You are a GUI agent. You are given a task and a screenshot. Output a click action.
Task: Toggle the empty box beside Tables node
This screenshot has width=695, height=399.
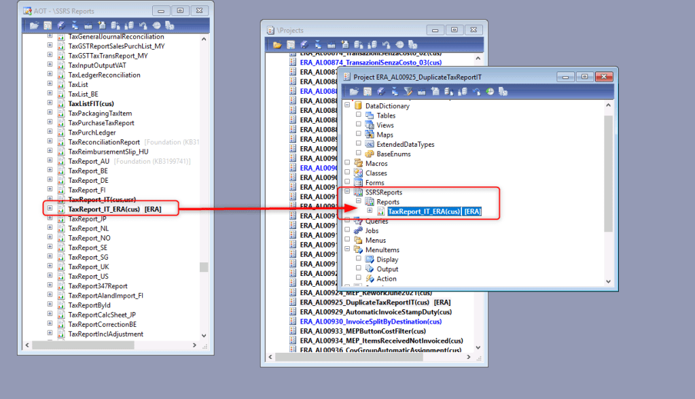(359, 116)
